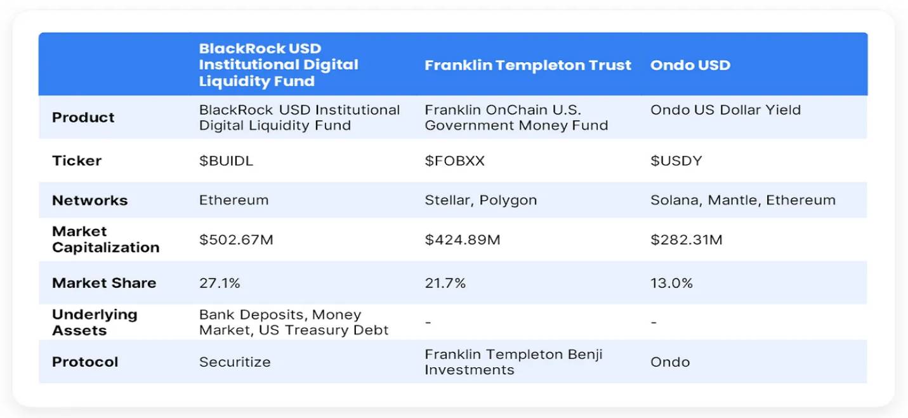Click the 13.0% market share value

click(671, 283)
